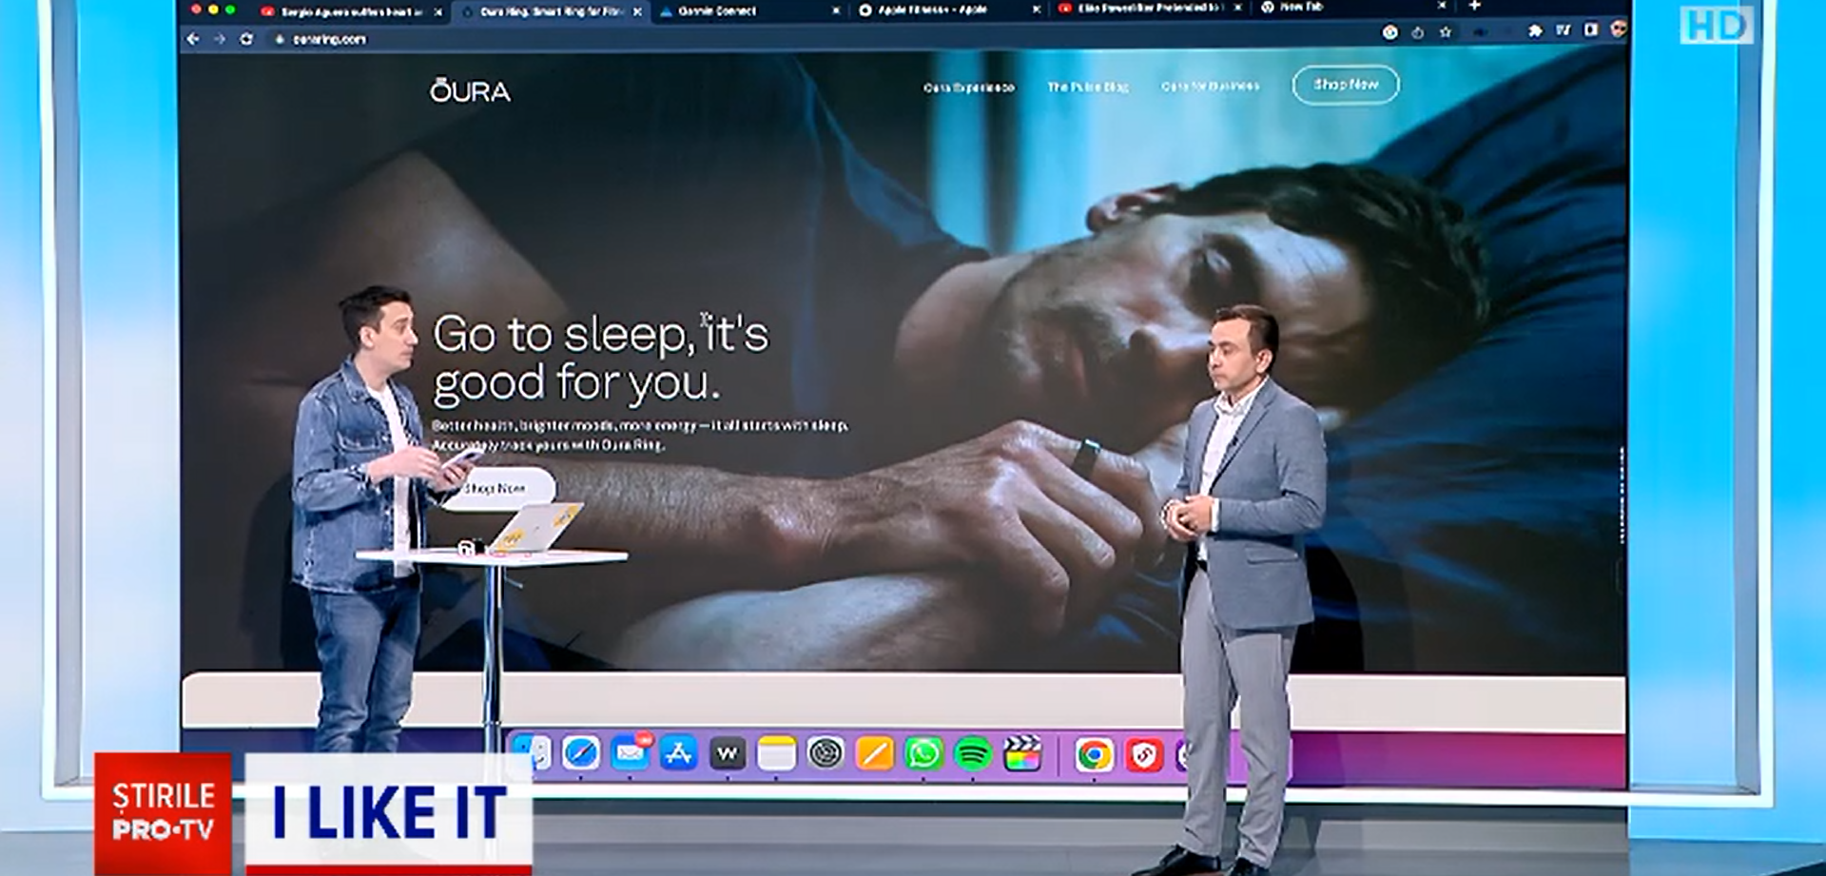The width and height of the screenshot is (1826, 876).
Task: Click the OURA logo
Action: (470, 91)
